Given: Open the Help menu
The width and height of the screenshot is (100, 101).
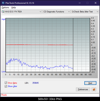Looking at the screenshot, I should [x=14, y=7].
